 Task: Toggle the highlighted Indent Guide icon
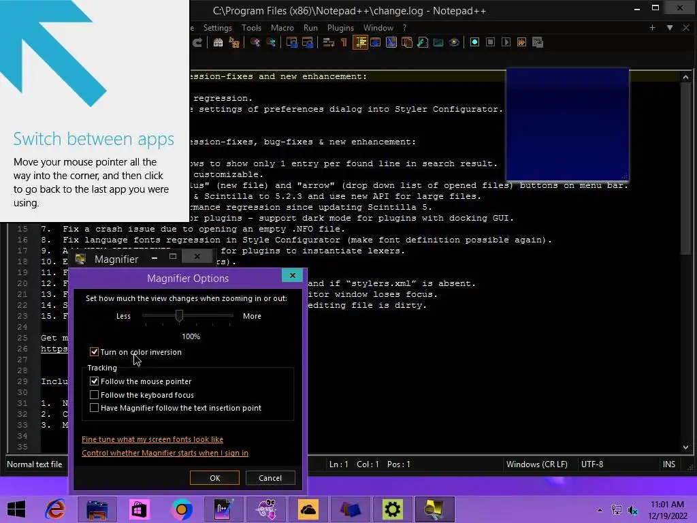360,42
